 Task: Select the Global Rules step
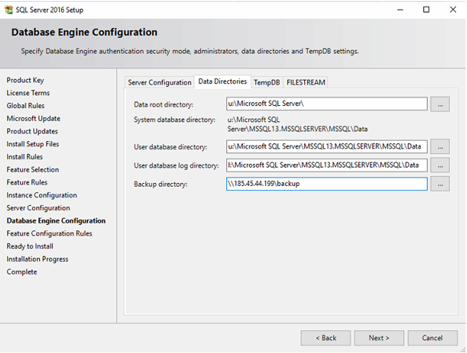(25, 106)
